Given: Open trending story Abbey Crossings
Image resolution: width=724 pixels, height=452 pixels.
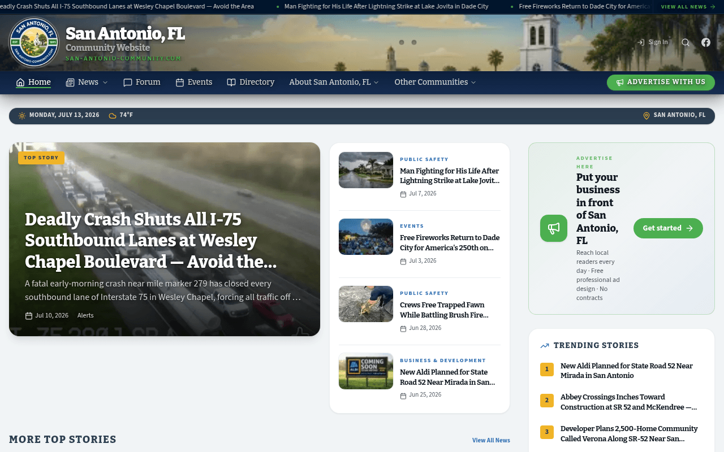Looking at the screenshot, I should point(628,402).
